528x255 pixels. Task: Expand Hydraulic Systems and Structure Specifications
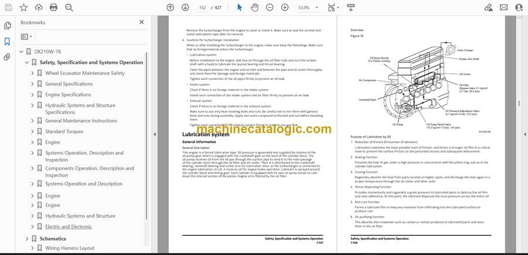point(32,106)
